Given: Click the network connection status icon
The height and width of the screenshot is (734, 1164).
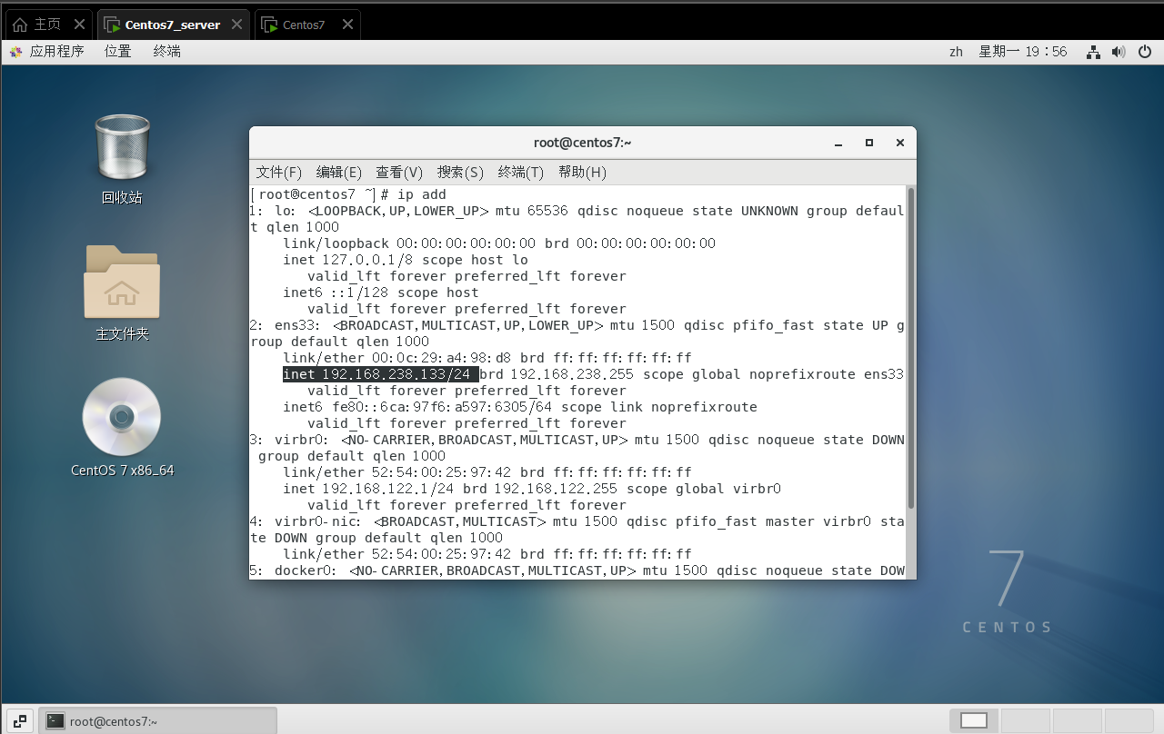Looking at the screenshot, I should (x=1094, y=52).
